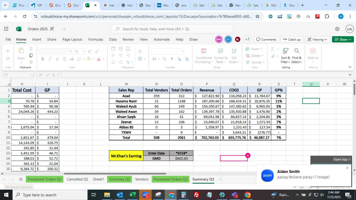Click the Excel logo icon in header

19,29
